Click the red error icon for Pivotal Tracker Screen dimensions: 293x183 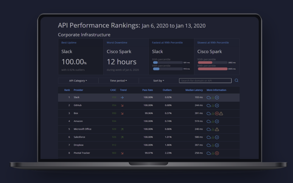[217, 153]
